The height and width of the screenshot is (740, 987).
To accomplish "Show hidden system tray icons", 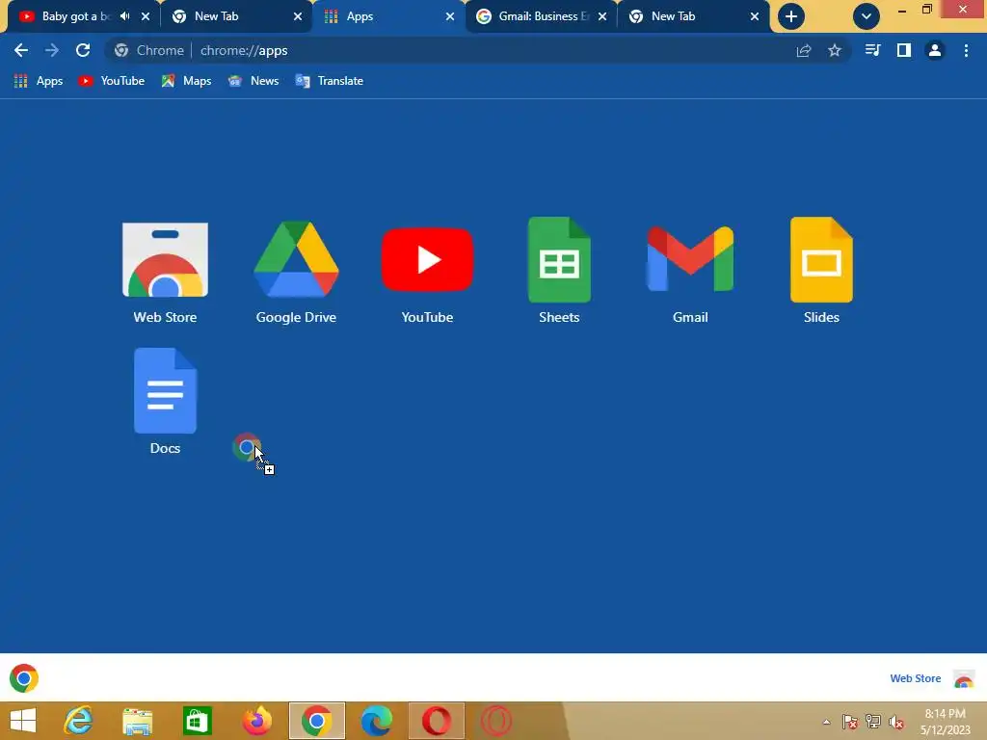I will (x=826, y=722).
